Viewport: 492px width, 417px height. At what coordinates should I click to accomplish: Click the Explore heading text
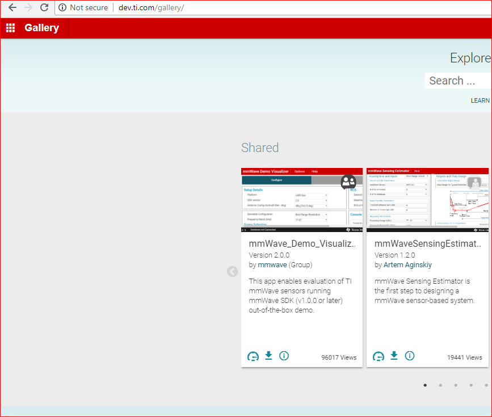click(x=470, y=58)
